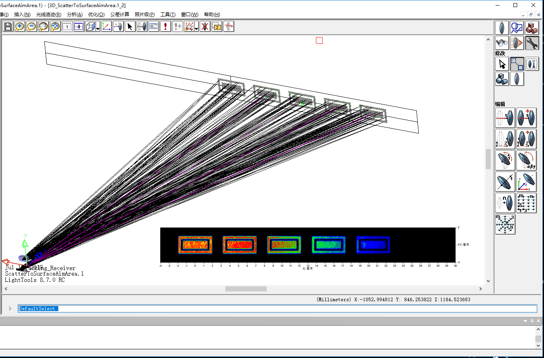
Task: Select the Zoom In magnifier tool
Action: [20, 26]
